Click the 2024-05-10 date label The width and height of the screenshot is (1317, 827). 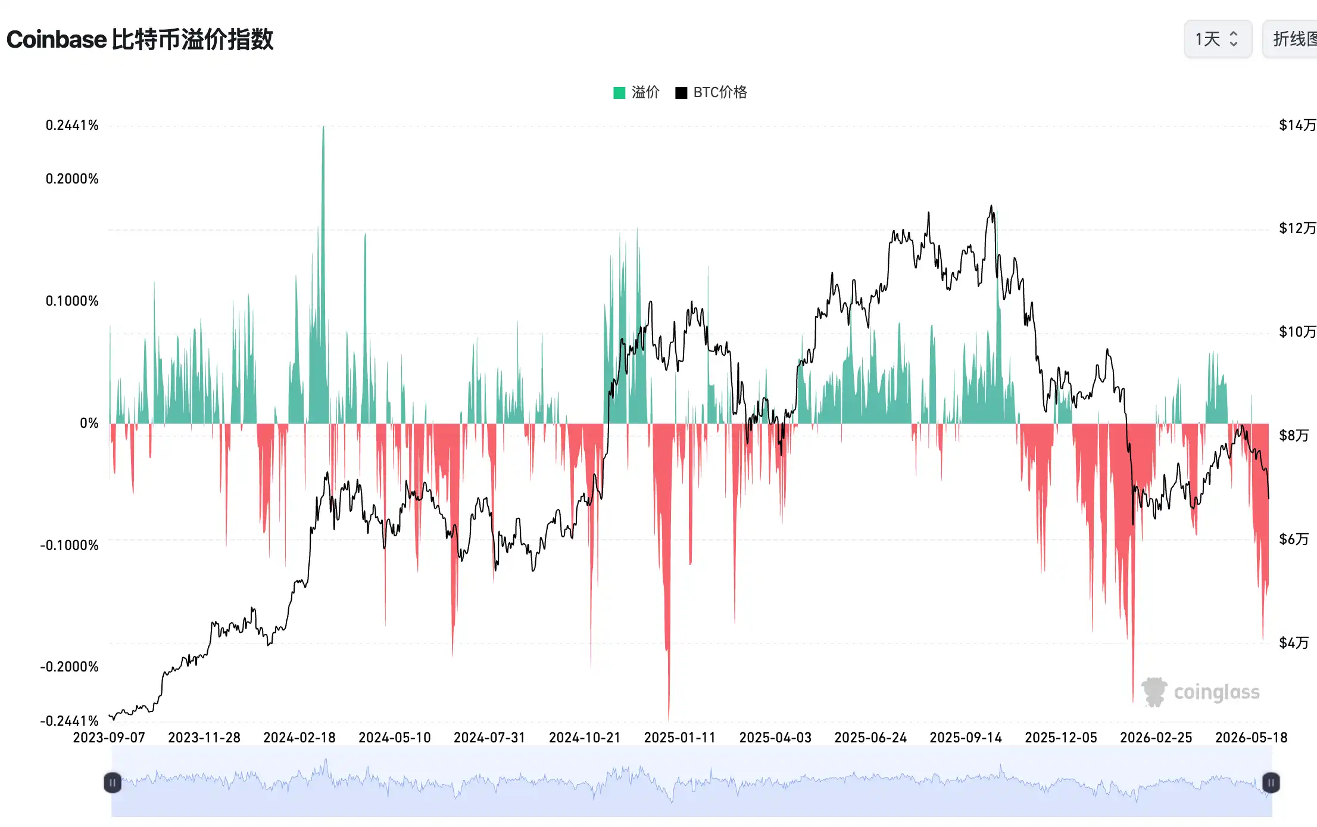point(395,738)
